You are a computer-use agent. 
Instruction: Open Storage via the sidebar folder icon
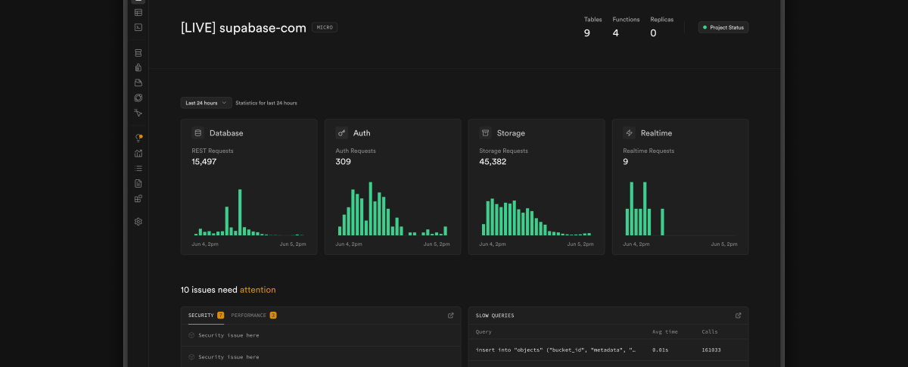(x=138, y=82)
